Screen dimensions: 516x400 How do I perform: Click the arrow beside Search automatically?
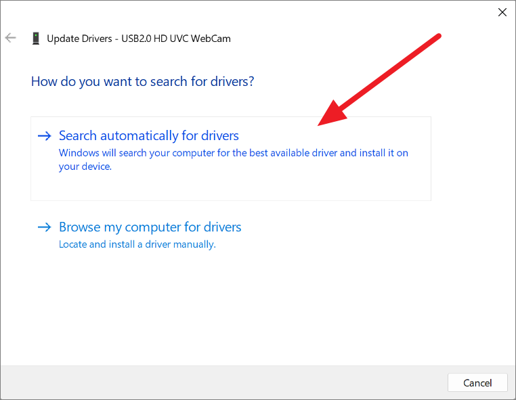[45, 135]
